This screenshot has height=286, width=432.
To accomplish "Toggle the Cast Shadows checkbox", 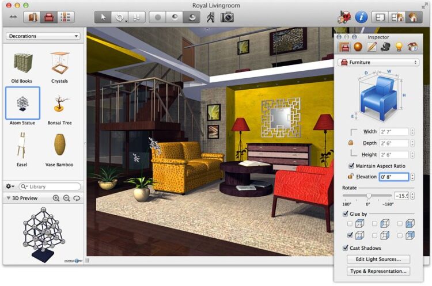I will tap(345, 248).
